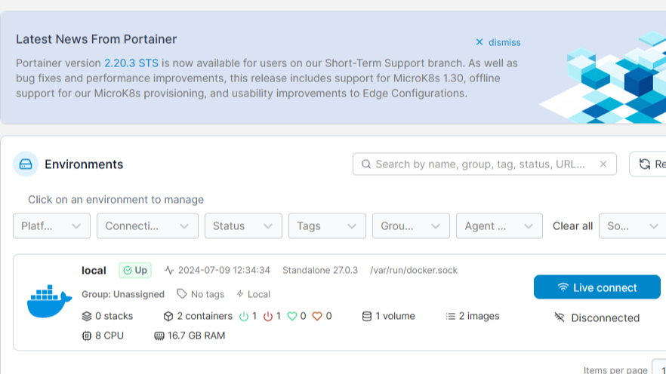The image size is (666, 374).
Task: Open the Tags filter dropdown
Action: pos(327,226)
